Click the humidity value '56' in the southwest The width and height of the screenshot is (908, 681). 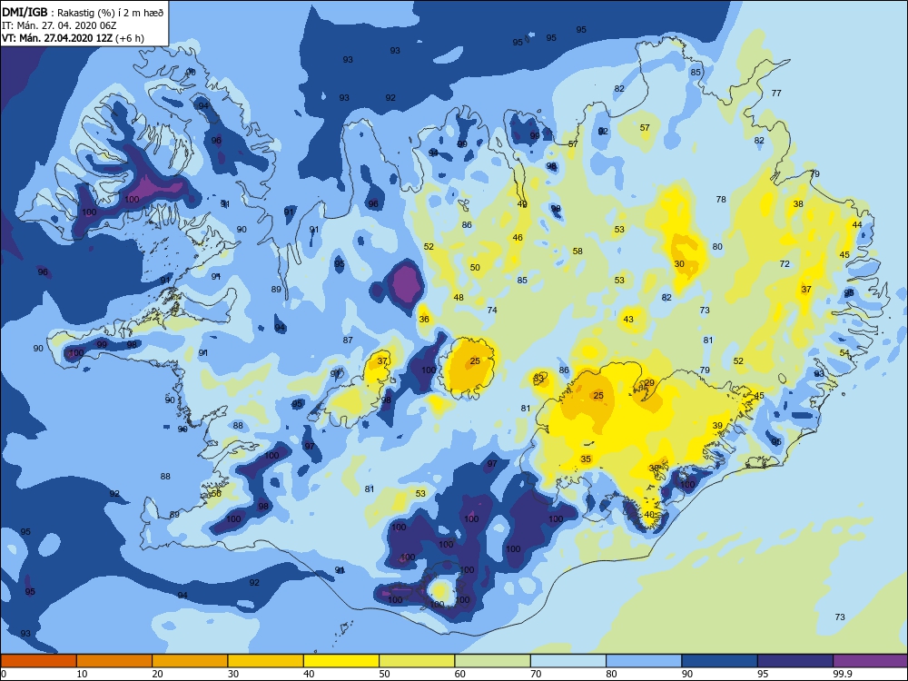pyautogui.click(x=216, y=493)
